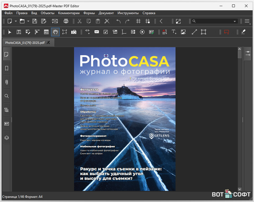Select the Edit Forms tool
Screen dimensions: 254x202
[46, 32]
